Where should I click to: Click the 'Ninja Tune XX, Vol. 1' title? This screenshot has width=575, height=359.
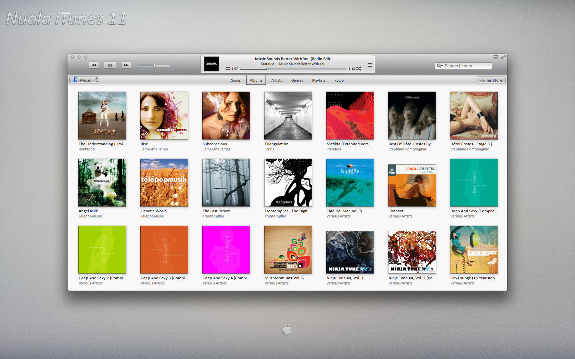tap(345, 278)
